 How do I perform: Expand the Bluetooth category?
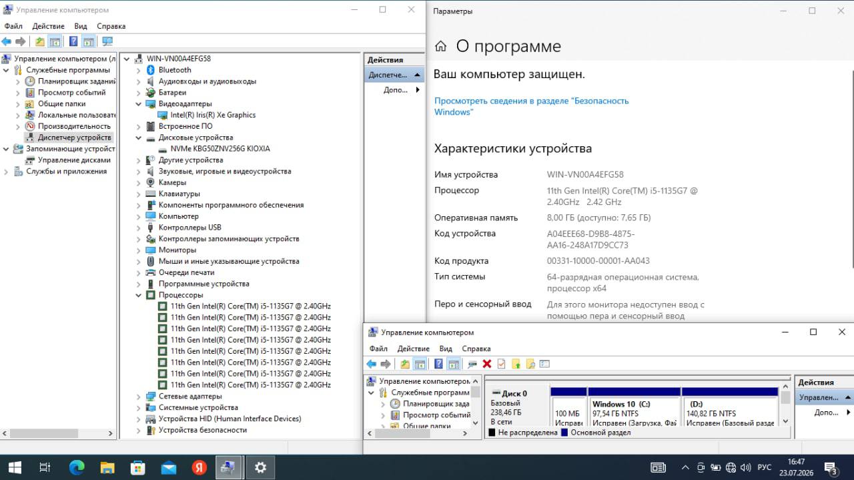pyautogui.click(x=139, y=70)
